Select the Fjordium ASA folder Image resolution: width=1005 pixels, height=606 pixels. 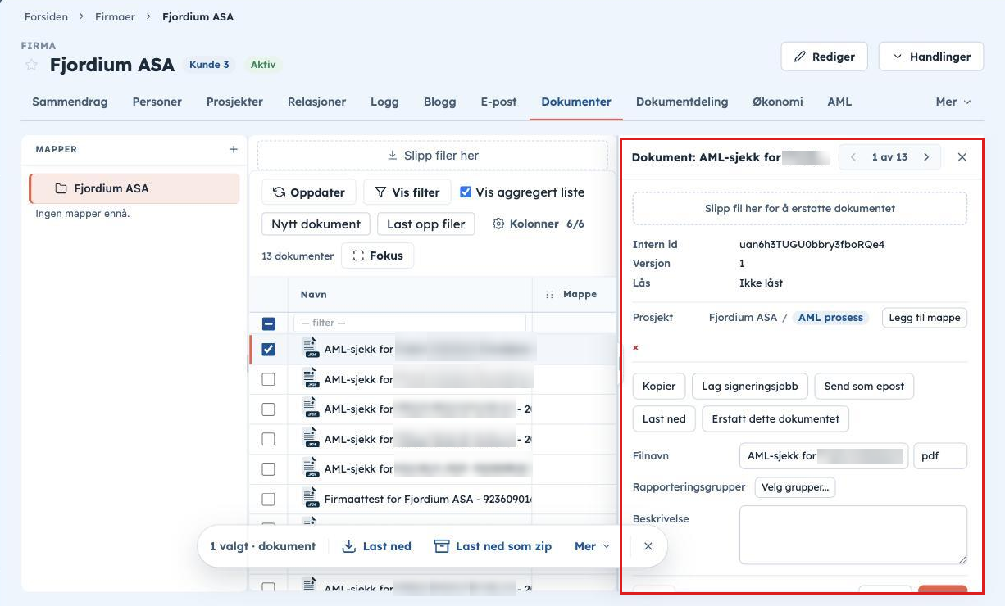click(134, 188)
